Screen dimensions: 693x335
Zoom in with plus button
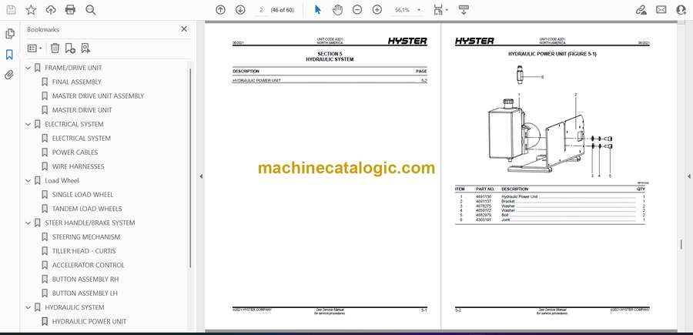[377, 10]
